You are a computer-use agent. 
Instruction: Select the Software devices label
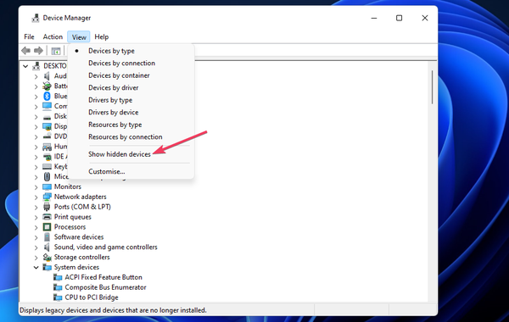tap(79, 237)
